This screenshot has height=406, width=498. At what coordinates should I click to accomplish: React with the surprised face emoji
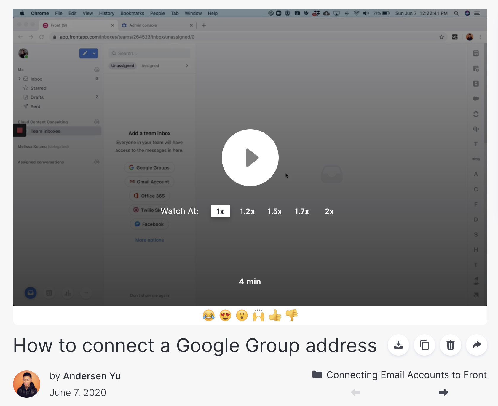coord(242,315)
